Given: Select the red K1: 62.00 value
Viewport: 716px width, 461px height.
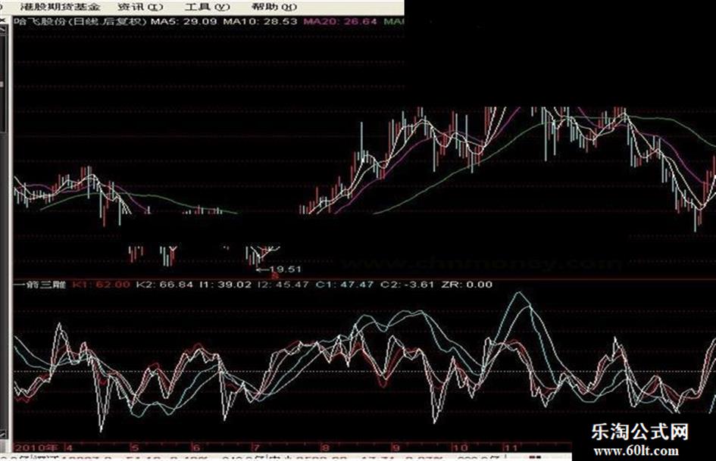Looking at the screenshot, I should [101, 285].
